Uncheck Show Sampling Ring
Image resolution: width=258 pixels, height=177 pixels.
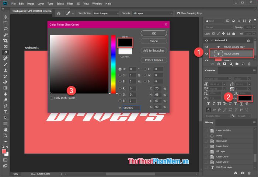pyautogui.click(x=179, y=13)
